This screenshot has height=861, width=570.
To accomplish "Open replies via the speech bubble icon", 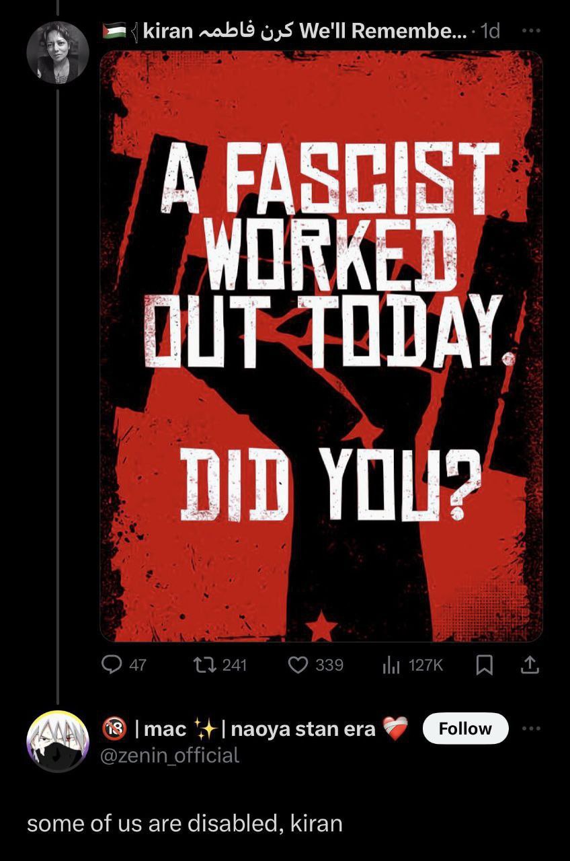I will tap(111, 665).
